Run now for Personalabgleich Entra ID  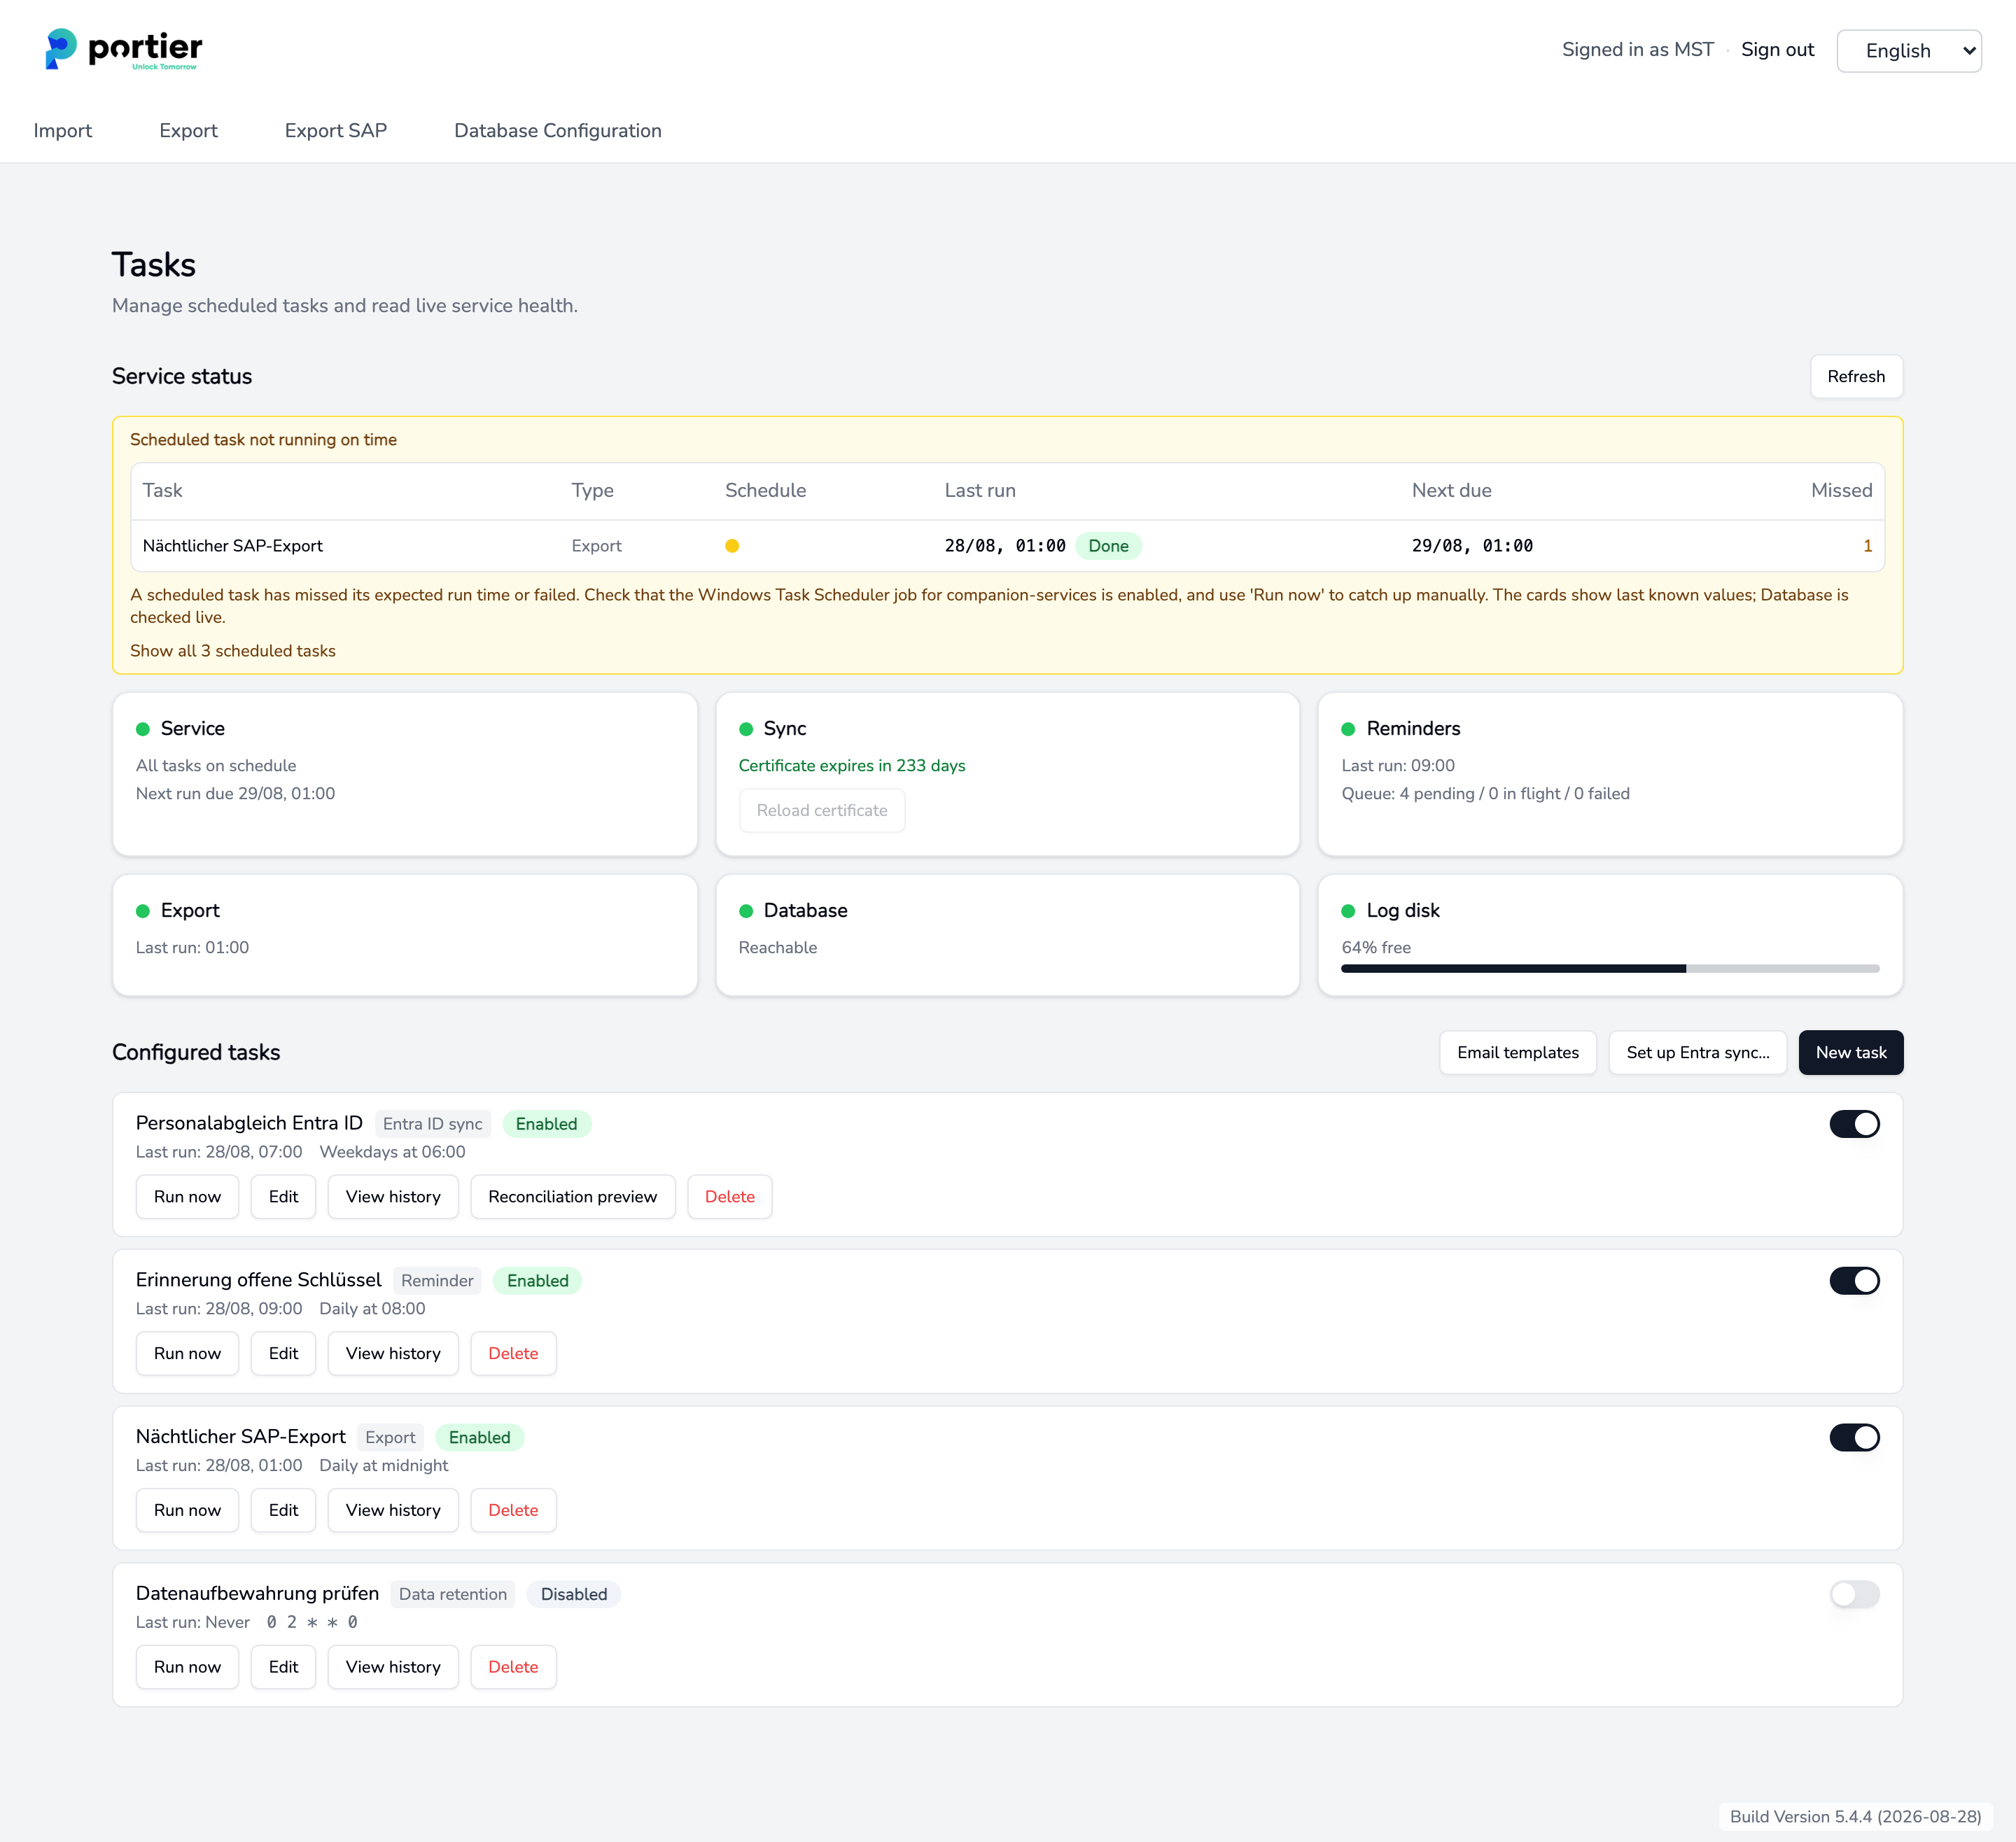click(187, 1197)
